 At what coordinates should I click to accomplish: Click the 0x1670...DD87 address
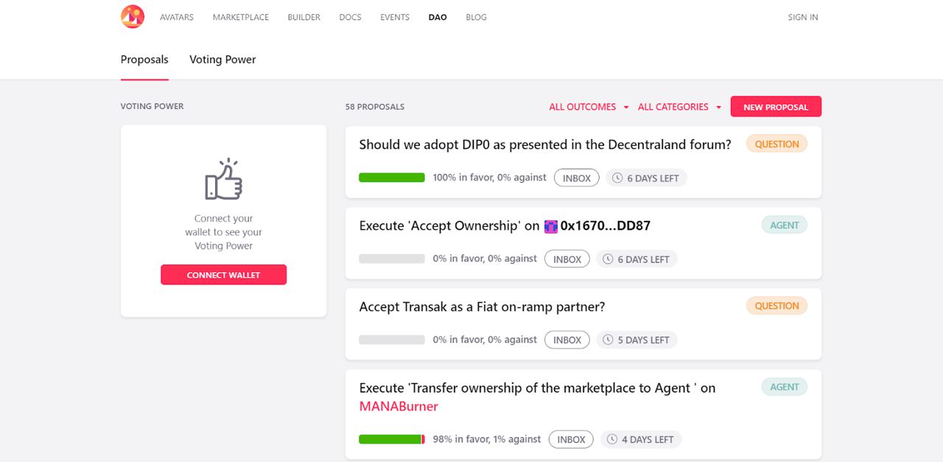pos(605,225)
